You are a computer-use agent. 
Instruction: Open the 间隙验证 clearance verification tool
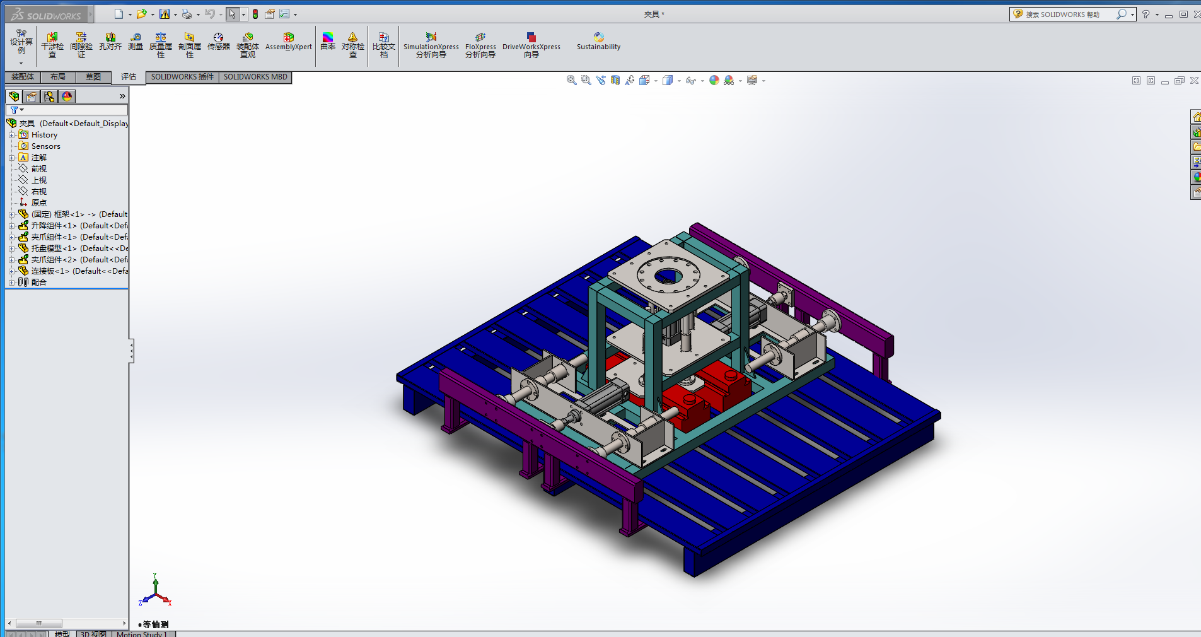pyautogui.click(x=81, y=45)
